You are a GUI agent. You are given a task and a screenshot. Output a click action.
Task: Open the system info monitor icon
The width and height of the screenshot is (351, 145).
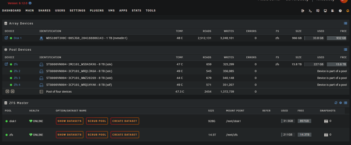click(x=325, y=11)
